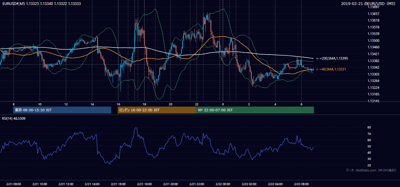
Task: Click the bottom time label 2/21 12:00
Action: (x=66, y=184)
